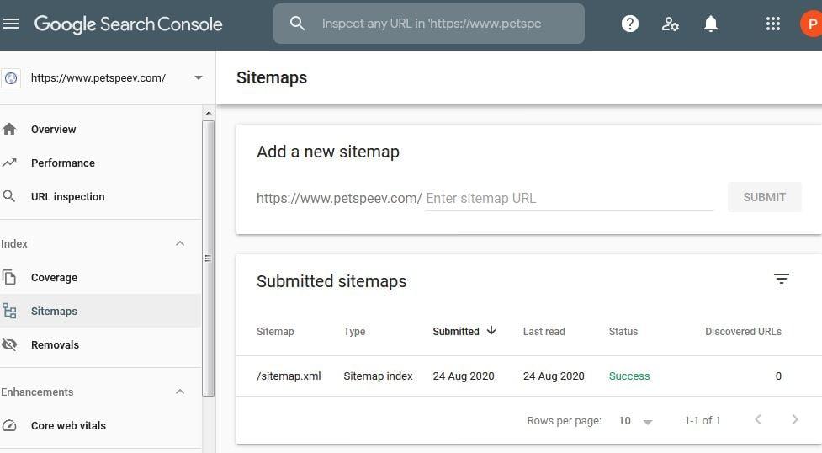Image resolution: width=822 pixels, height=453 pixels.
Task: Click the sidebar vertical scrollbar
Action: 208,258
